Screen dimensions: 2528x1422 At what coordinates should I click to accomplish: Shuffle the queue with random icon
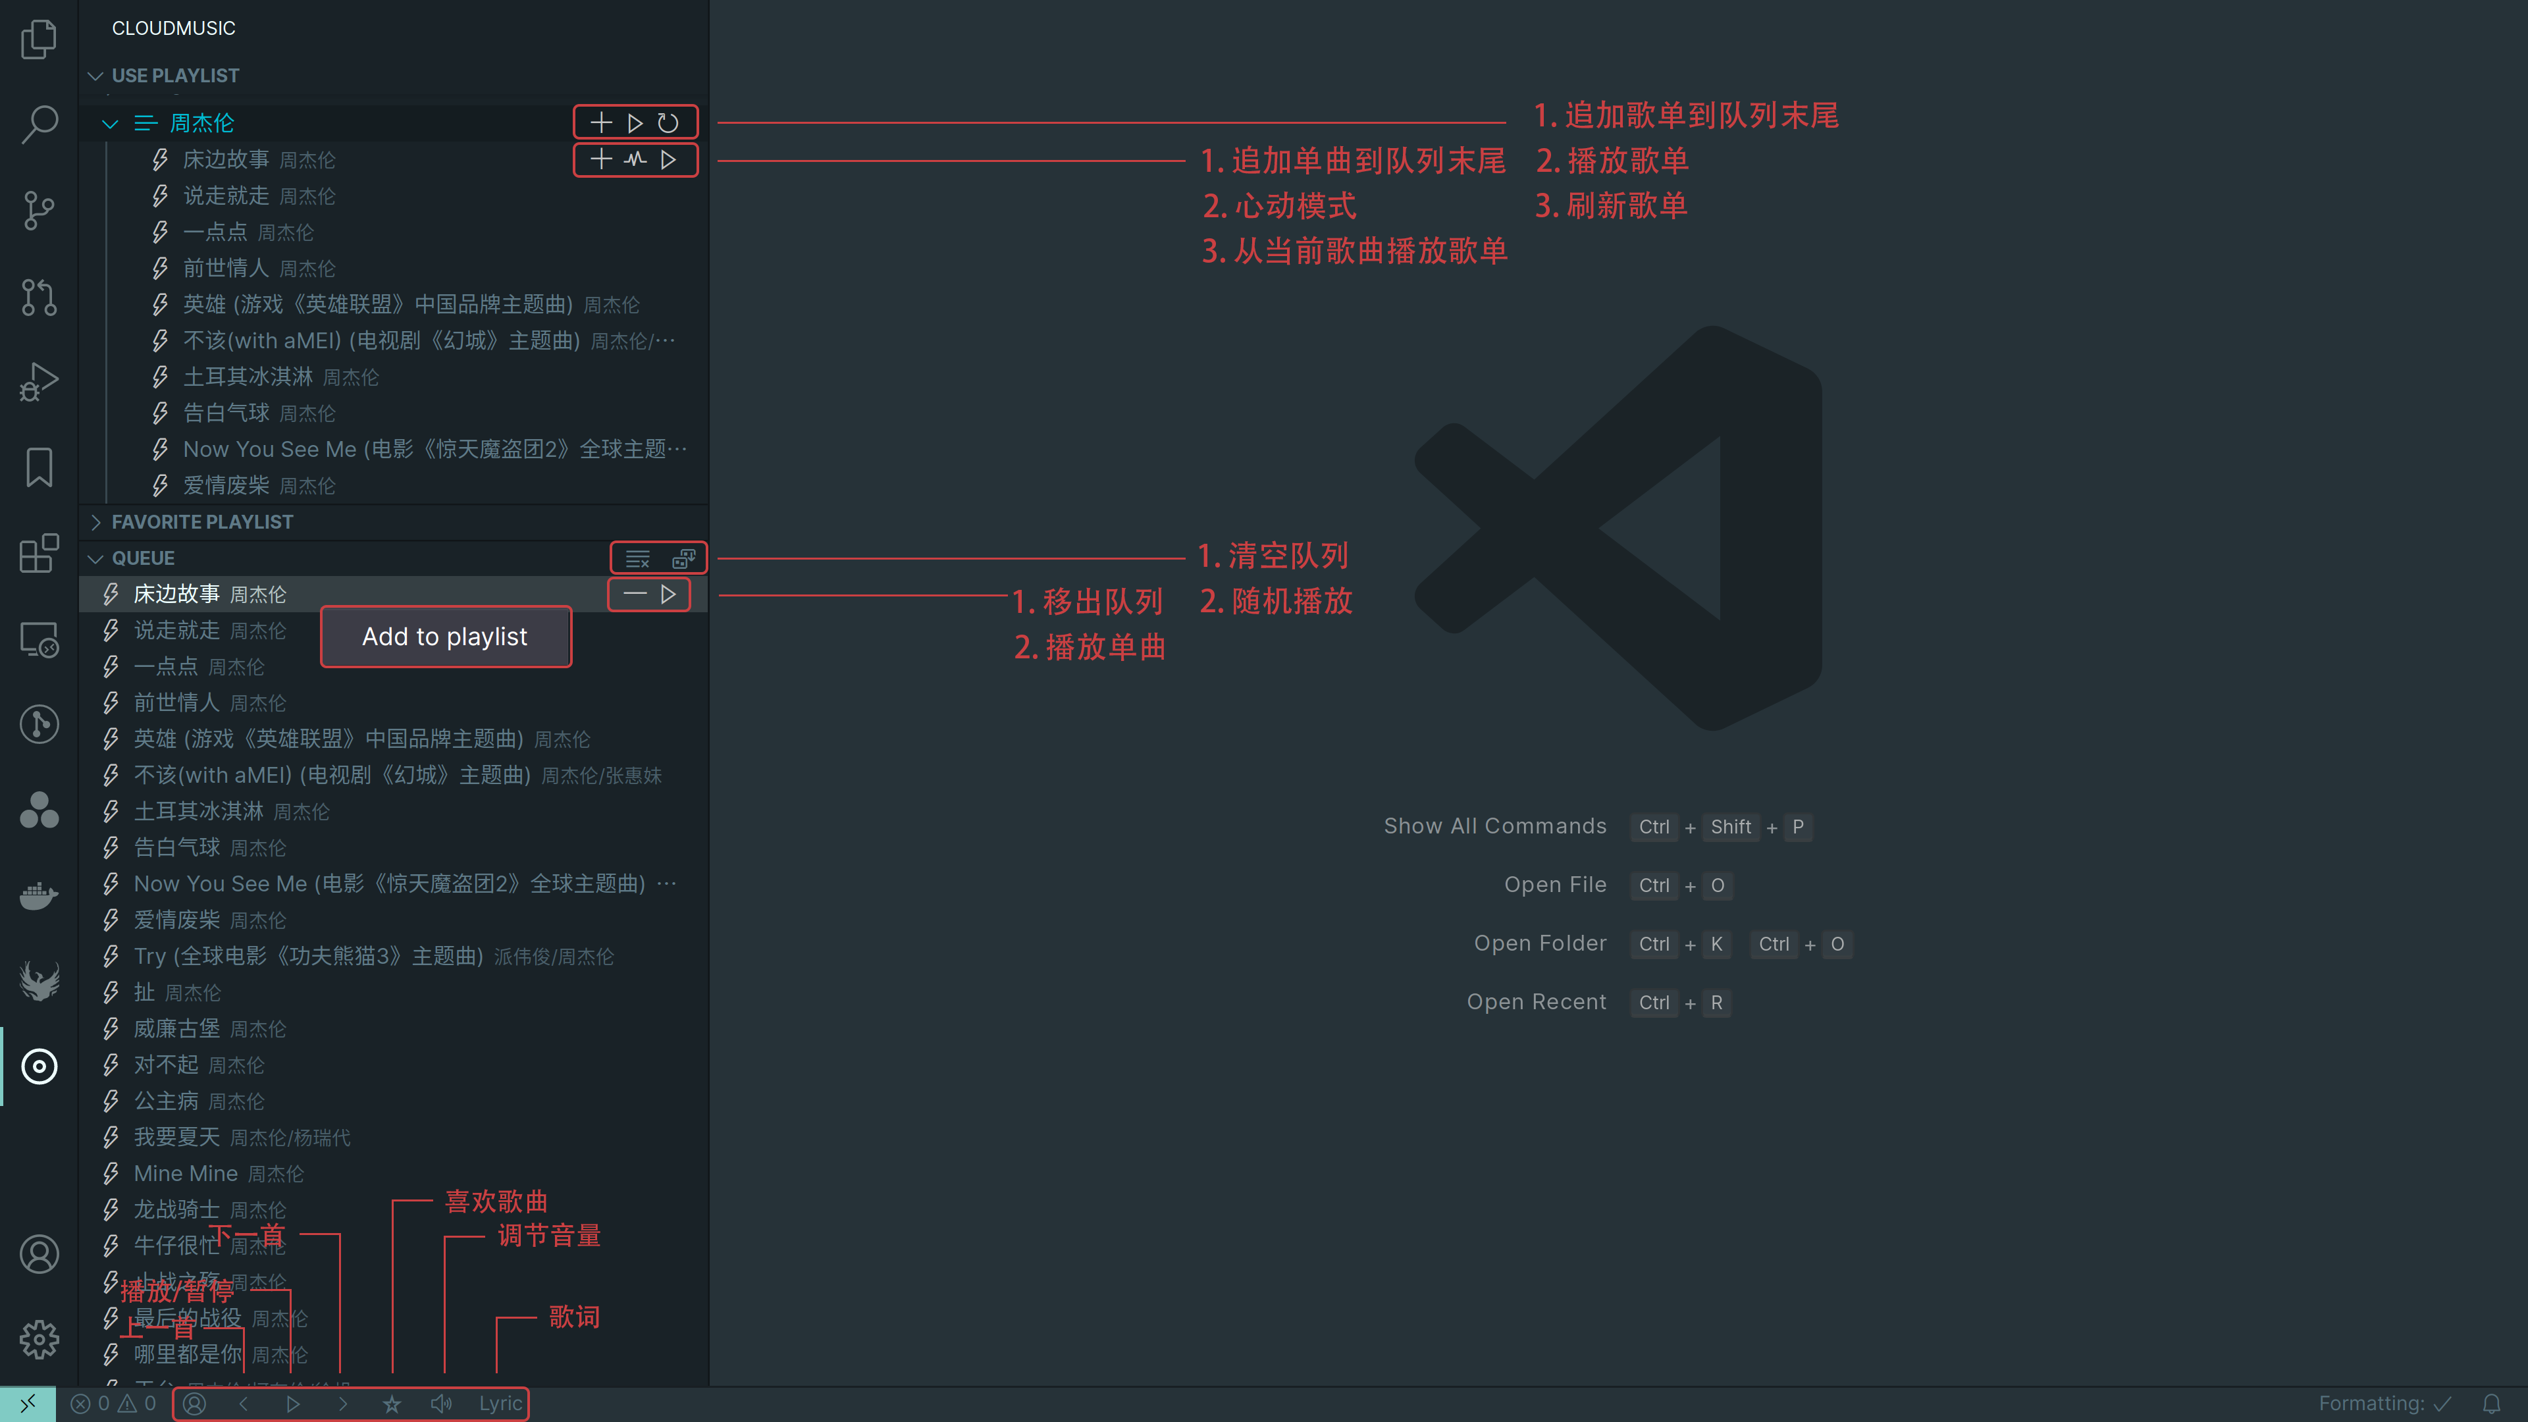(684, 558)
